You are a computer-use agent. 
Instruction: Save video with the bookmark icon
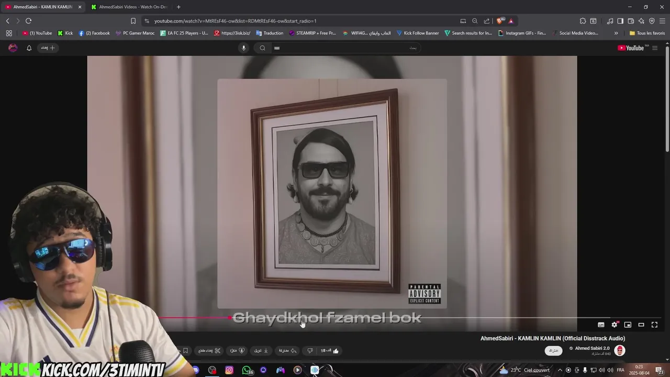pyautogui.click(x=185, y=350)
